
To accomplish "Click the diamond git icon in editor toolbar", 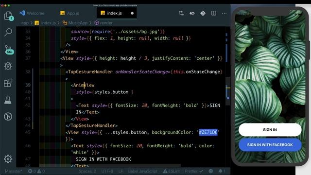I will pyautogui.click(x=203, y=13).
